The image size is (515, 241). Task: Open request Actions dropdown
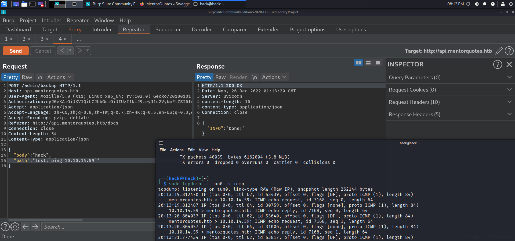[59, 77]
